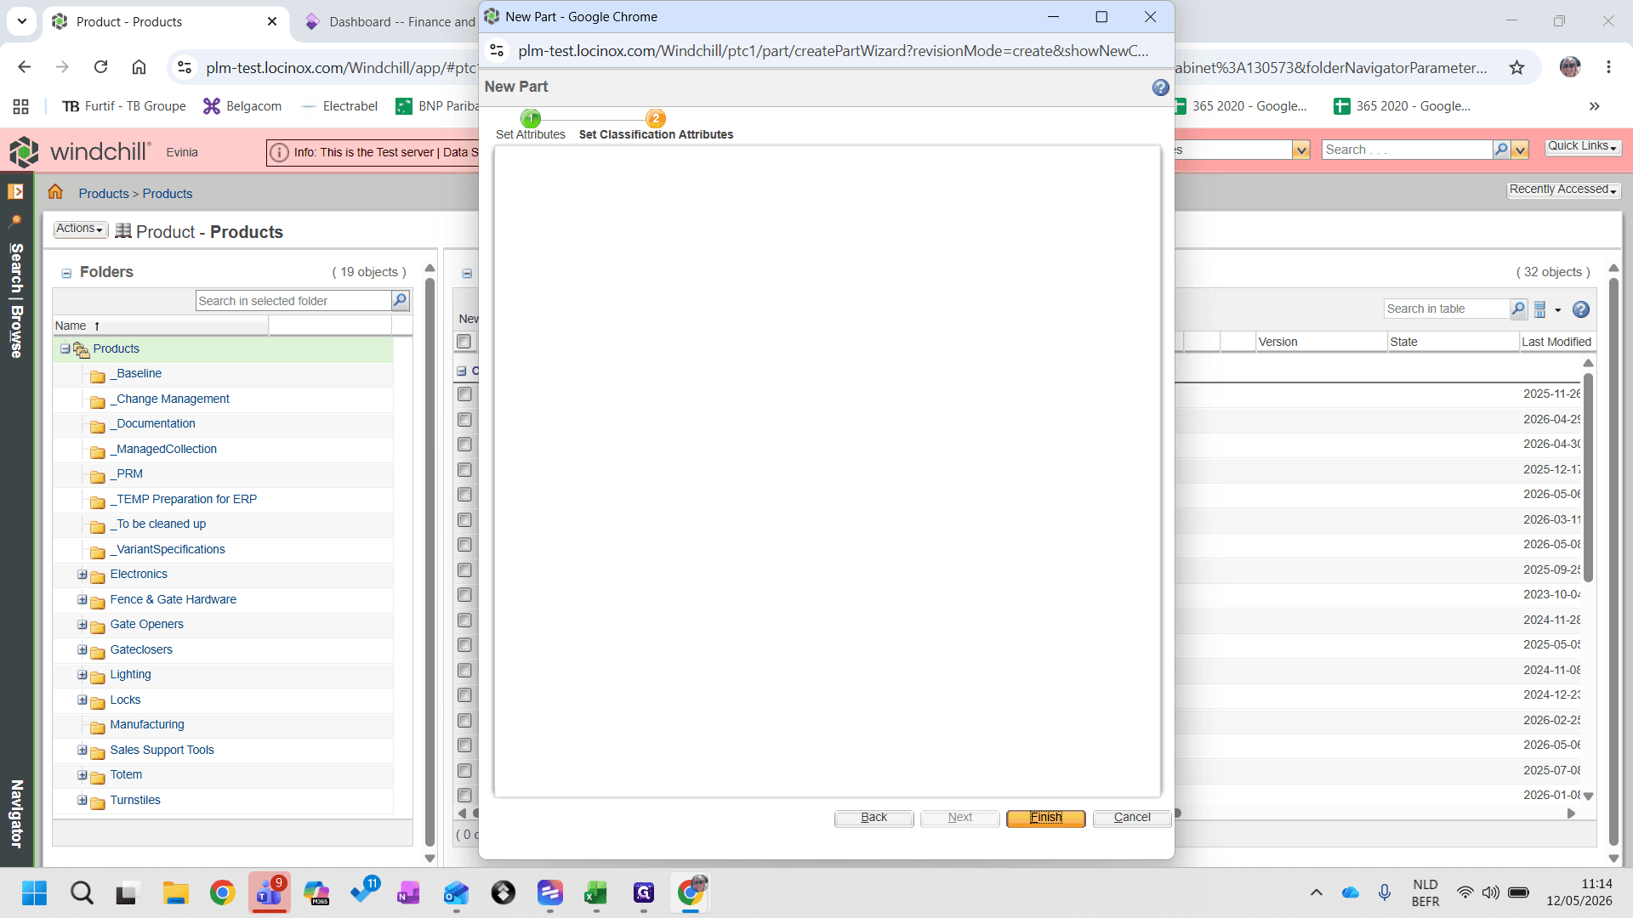1633x918 pixels.
Task: Click the Search in table magnifier icon
Action: pos(1518,309)
